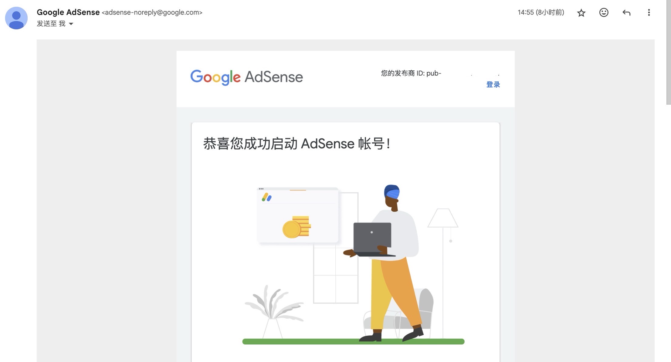
Task: Click the vertical scrollbar on right edge
Action: click(x=669, y=52)
